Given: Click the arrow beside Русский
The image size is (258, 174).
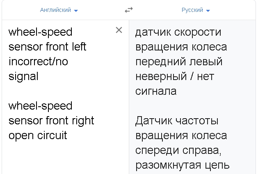Looking at the screenshot, I should [x=208, y=10].
